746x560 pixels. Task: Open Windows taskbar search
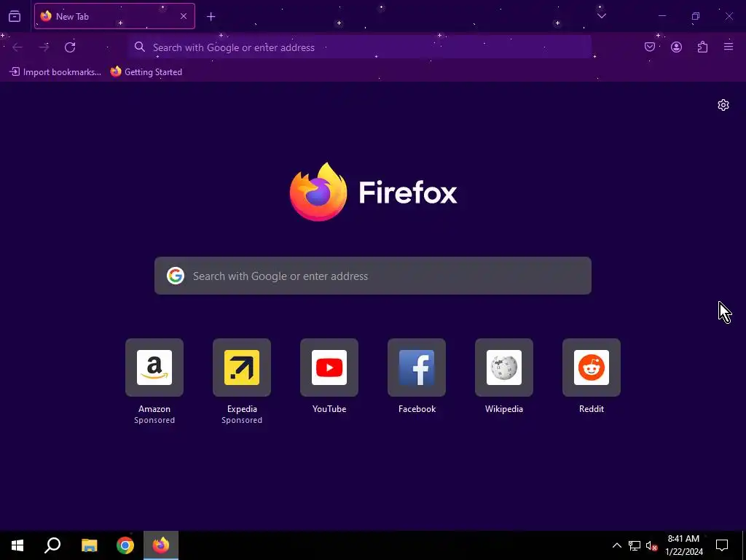pos(52,545)
